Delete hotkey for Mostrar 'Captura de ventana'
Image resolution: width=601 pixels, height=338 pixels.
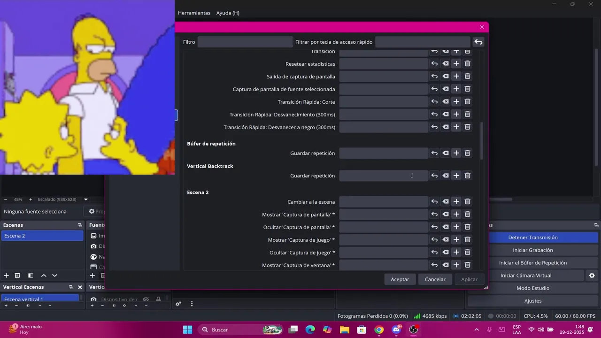(468, 265)
